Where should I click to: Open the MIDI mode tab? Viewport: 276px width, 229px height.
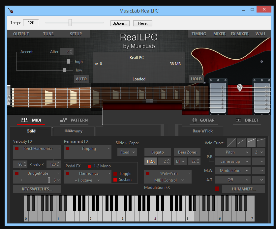(31, 120)
